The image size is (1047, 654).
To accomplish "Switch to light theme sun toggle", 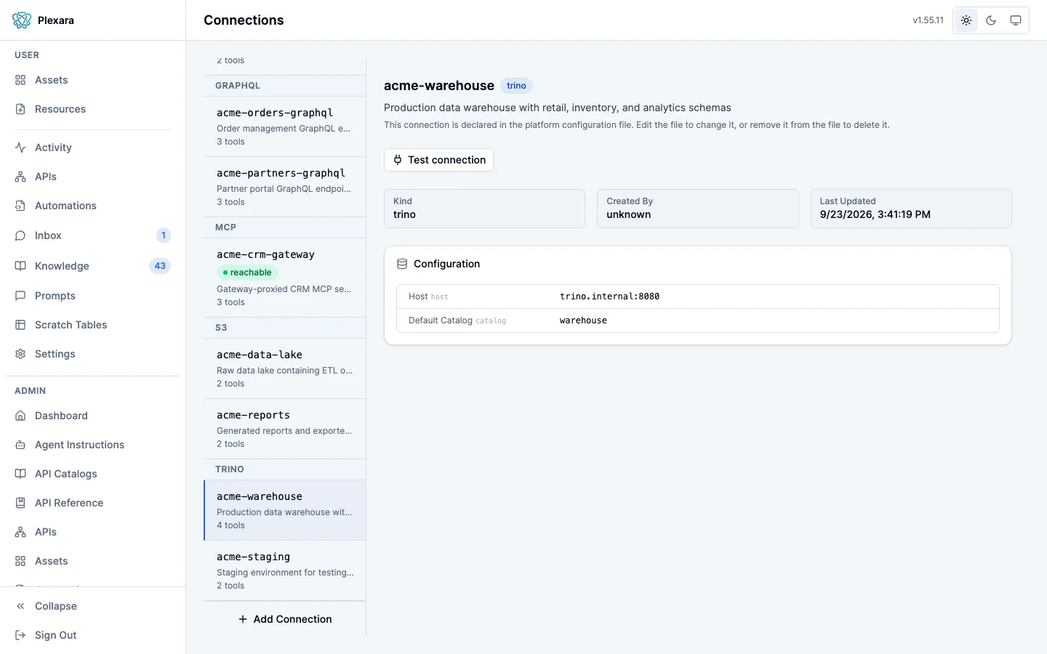I will coord(966,20).
